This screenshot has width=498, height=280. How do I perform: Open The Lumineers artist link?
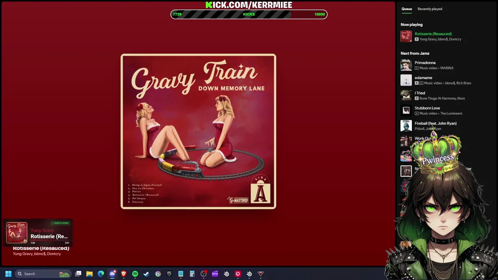[x=451, y=114]
